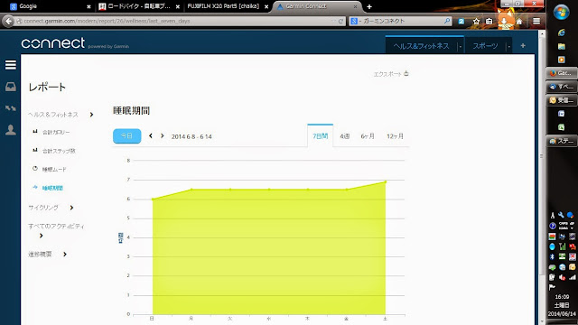Click the sync arrows icon in sidebar

(10, 108)
